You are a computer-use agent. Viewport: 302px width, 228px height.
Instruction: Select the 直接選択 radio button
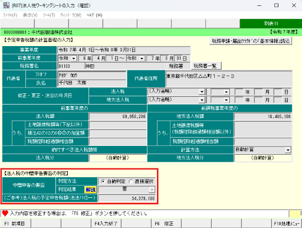pos(131,181)
